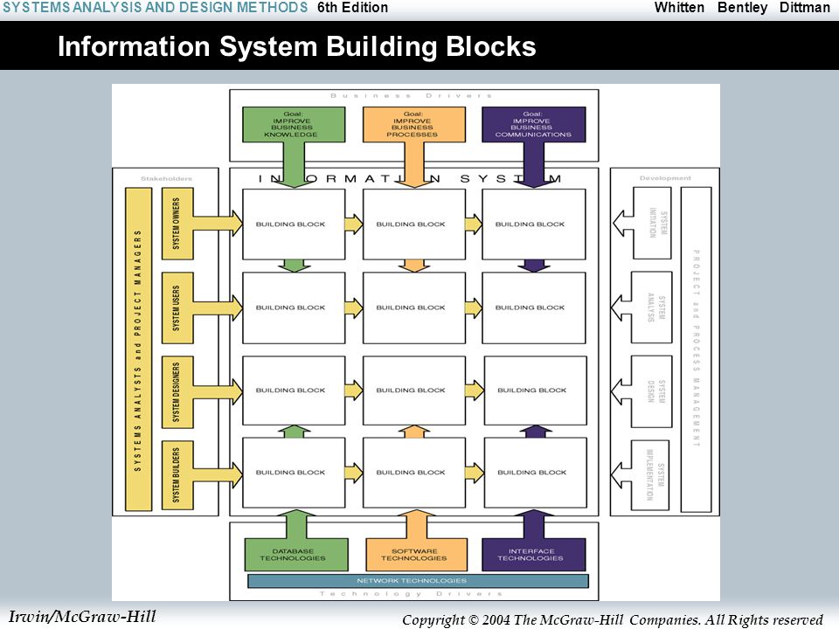Select building block in System Designers row, knowledge column
This screenshot has width=839, height=629.
click(294, 391)
